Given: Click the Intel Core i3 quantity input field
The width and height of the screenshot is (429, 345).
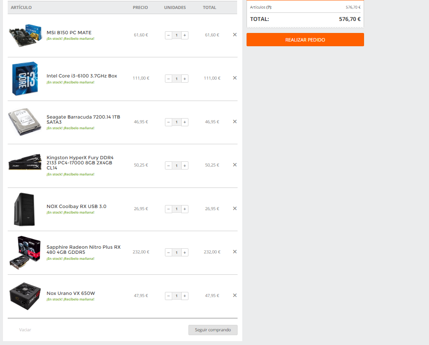Looking at the screenshot, I should pos(177,79).
